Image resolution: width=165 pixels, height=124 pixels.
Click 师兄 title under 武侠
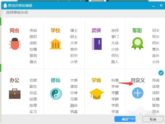point(115,56)
